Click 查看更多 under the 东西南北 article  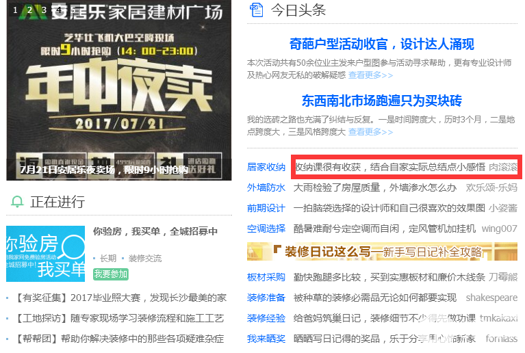coord(370,132)
